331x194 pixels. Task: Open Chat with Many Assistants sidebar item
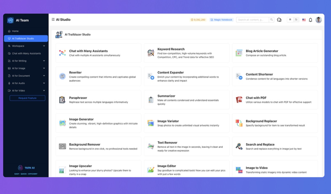[26, 54]
